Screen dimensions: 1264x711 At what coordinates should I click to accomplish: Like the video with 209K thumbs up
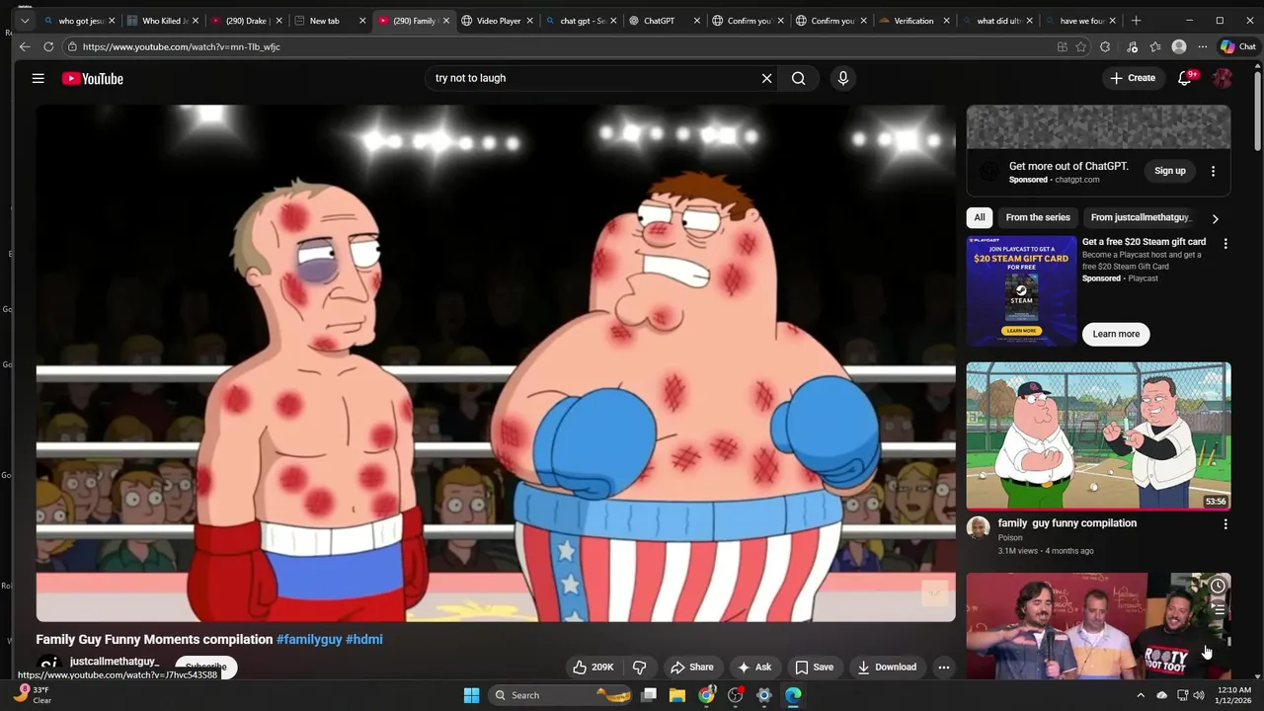point(592,667)
